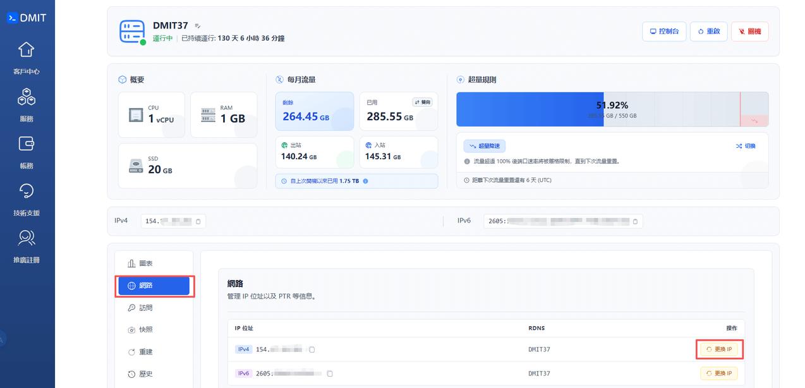This screenshot has width=805, height=388.
Task: Expand the 歷史 history section
Action: [143, 373]
